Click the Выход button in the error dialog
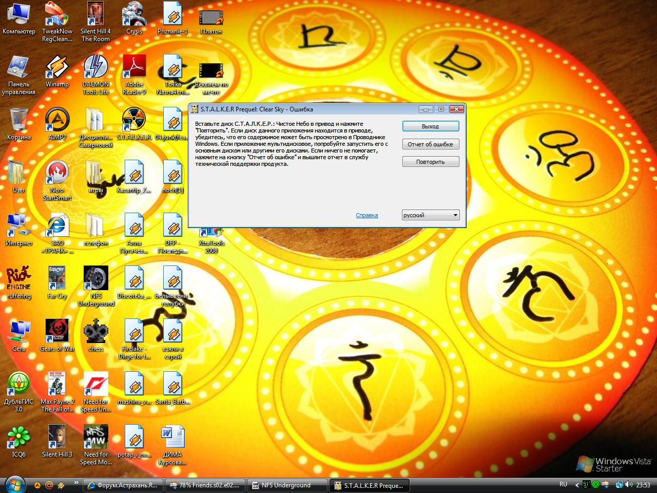 click(430, 126)
